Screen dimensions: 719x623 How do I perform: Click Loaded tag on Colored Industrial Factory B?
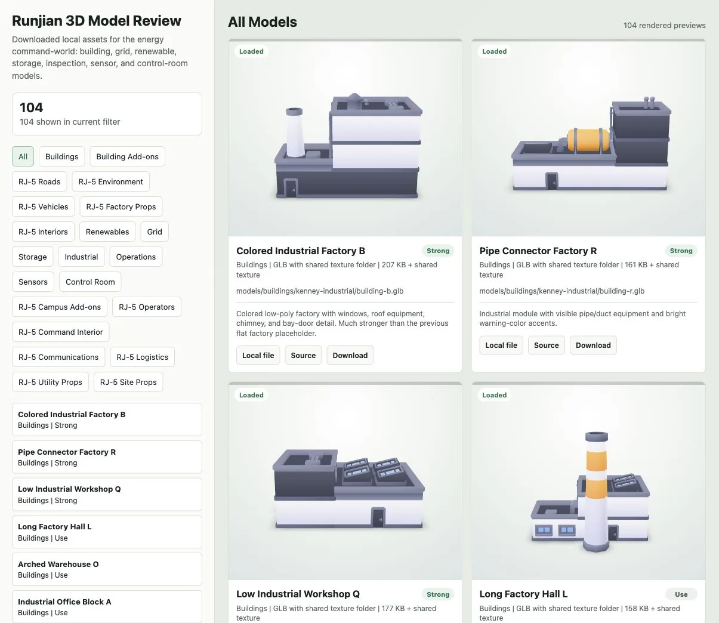click(x=251, y=51)
